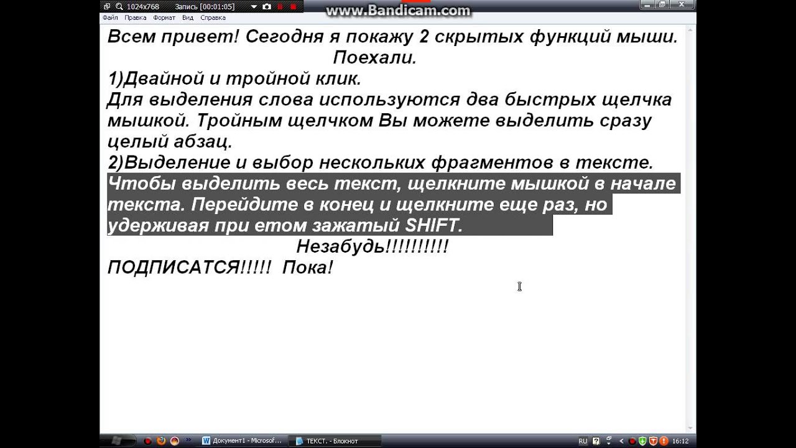
Task: Stop the Bandicam recording with the red square
Action: click(293, 7)
